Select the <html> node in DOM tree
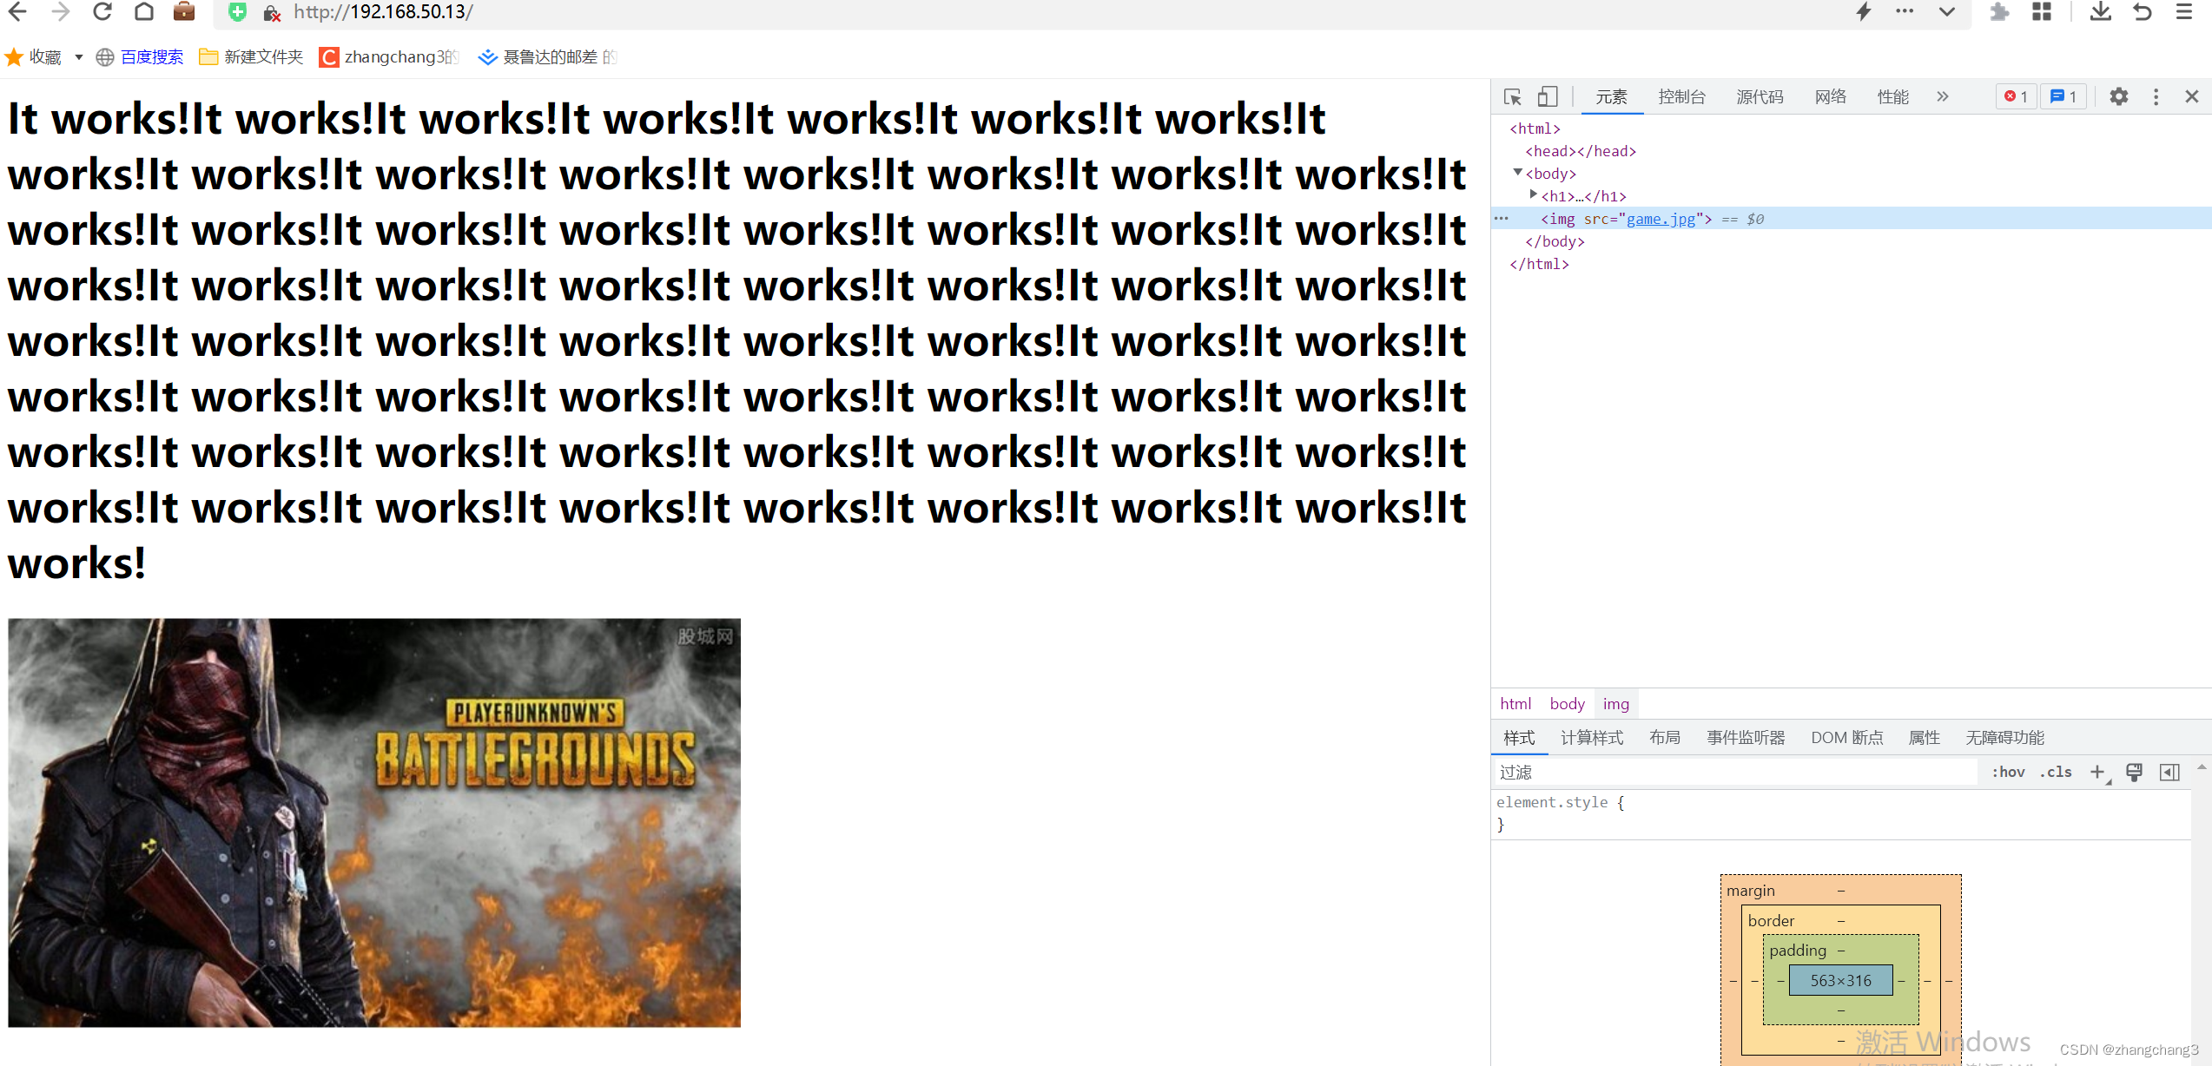2212x1066 pixels. [x=1535, y=128]
